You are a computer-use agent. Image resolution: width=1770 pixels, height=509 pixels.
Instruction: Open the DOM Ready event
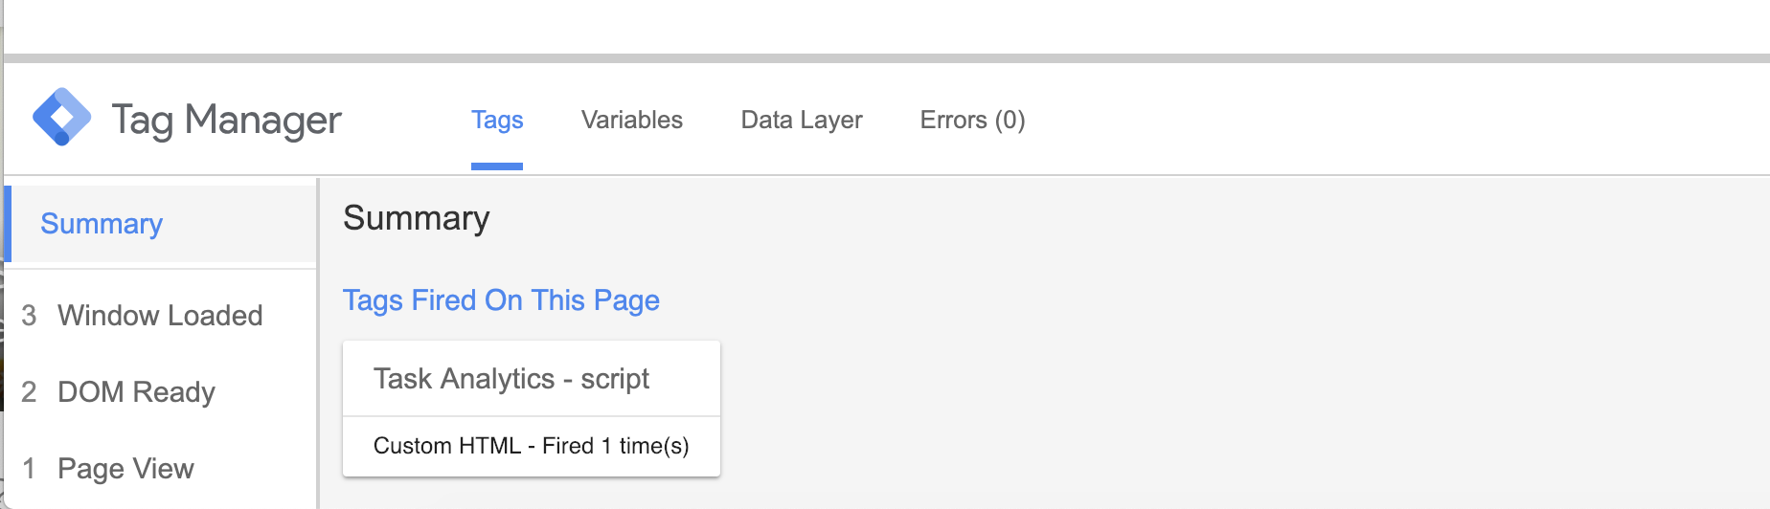click(136, 392)
